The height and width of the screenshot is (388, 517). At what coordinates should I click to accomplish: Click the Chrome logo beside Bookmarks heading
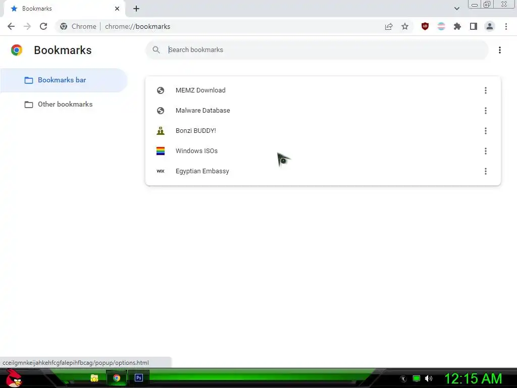pos(17,50)
